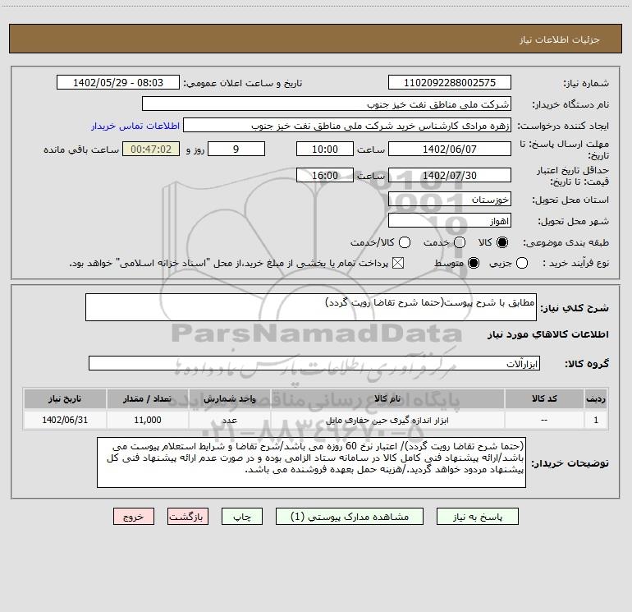Click the کد کالا column header
Screen dimensions: 632x612
(544, 398)
